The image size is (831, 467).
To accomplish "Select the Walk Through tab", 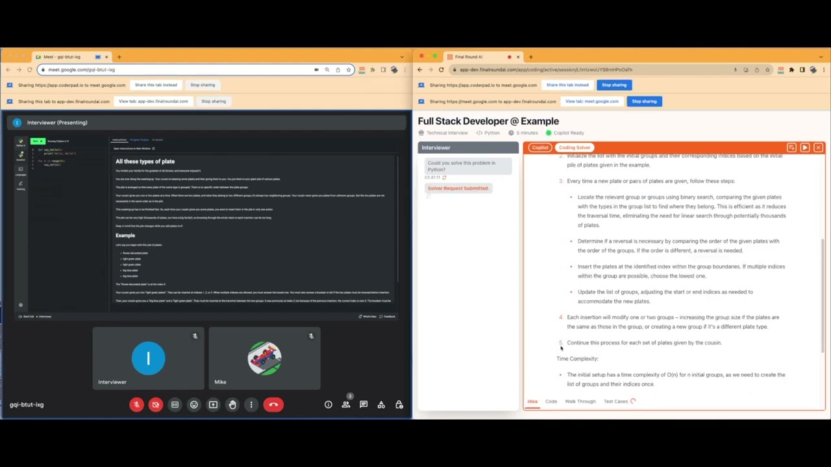I will [x=580, y=401].
